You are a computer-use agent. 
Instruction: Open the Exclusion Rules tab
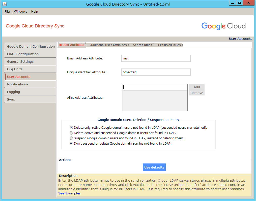click(169, 45)
